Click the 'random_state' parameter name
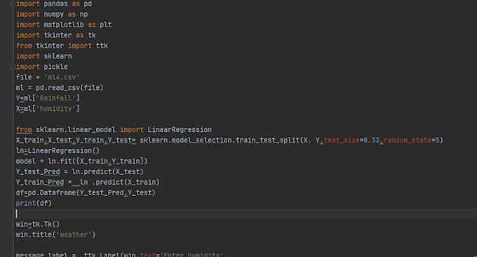The width and height of the screenshot is (477, 257). click(408, 140)
